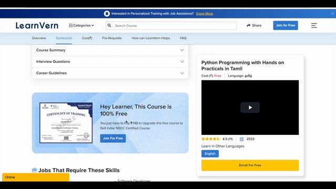The image size is (336, 189).
Task: Select English language option
Action: point(210,154)
